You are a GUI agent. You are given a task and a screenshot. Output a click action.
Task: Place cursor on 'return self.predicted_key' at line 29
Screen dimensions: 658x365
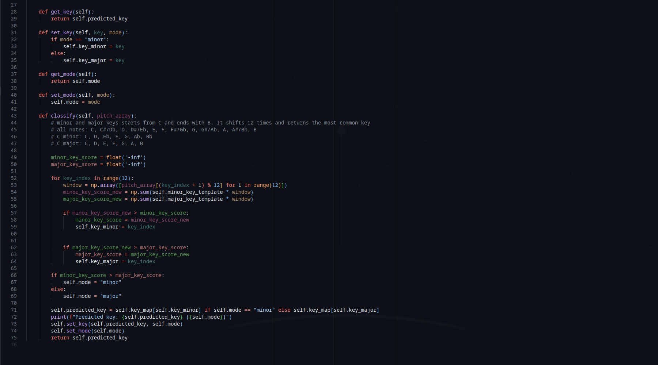[x=89, y=19]
